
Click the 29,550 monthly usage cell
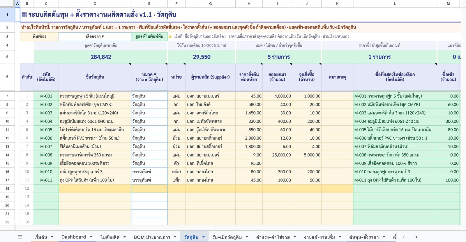[x=202, y=57]
